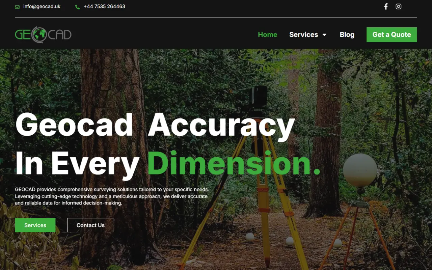Click the envelope email icon

pos(17,7)
